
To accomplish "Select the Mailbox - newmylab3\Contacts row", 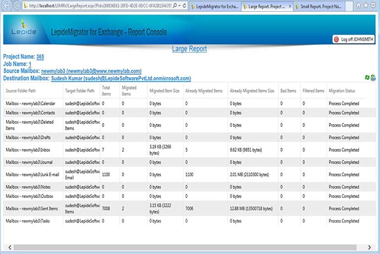I will [x=189, y=113].
